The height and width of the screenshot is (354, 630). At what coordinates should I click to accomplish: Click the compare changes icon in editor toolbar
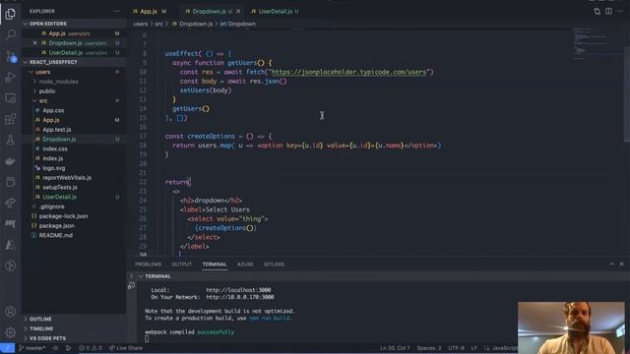click(x=598, y=11)
